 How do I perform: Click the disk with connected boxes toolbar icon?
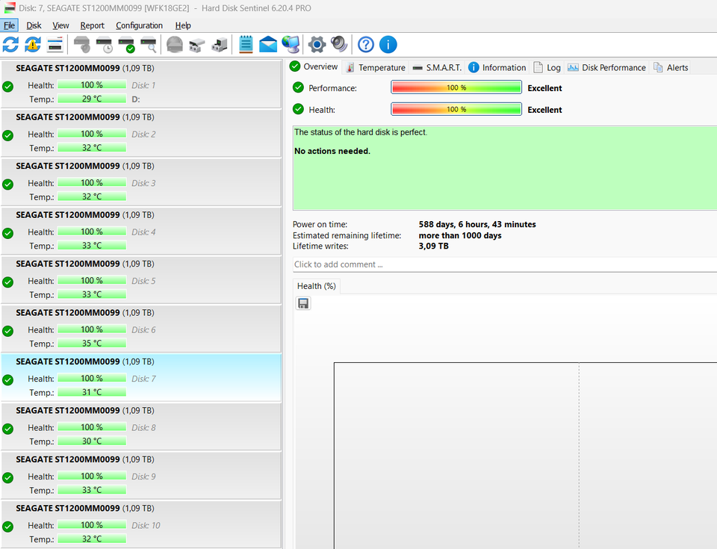[197, 45]
